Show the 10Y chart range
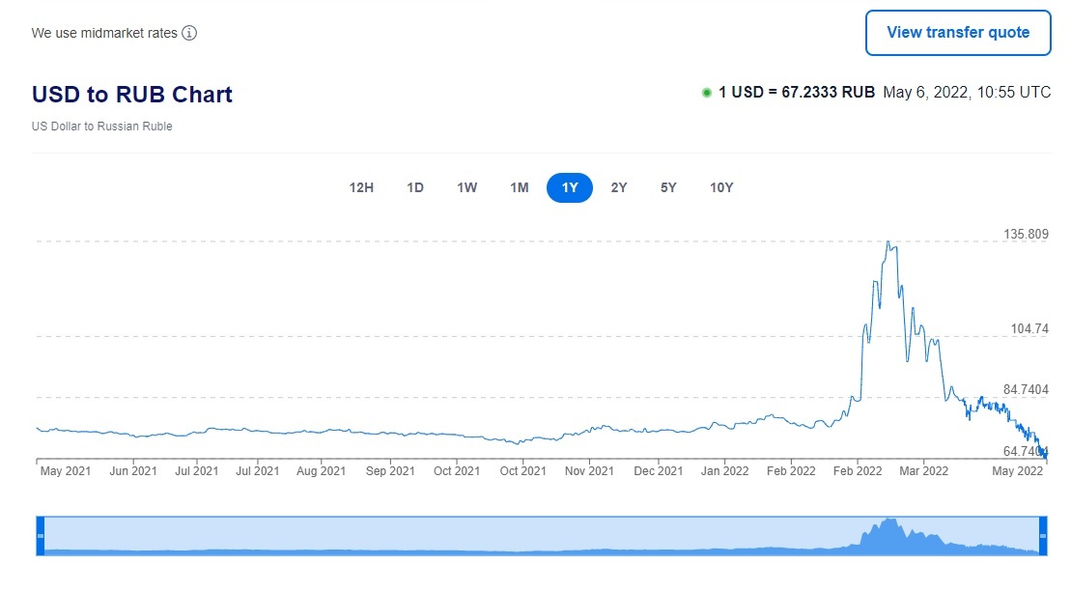The image size is (1071, 592). coord(721,187)
